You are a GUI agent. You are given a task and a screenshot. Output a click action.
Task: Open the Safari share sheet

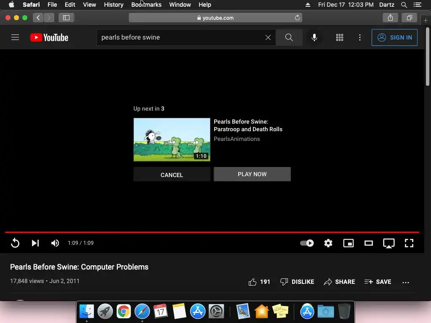click(x=390, y=18)
